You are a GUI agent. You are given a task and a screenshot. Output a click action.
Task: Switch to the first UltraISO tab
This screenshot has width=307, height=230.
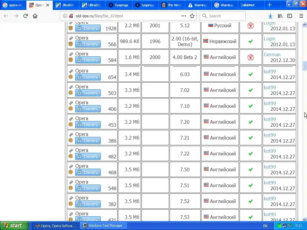66,5
